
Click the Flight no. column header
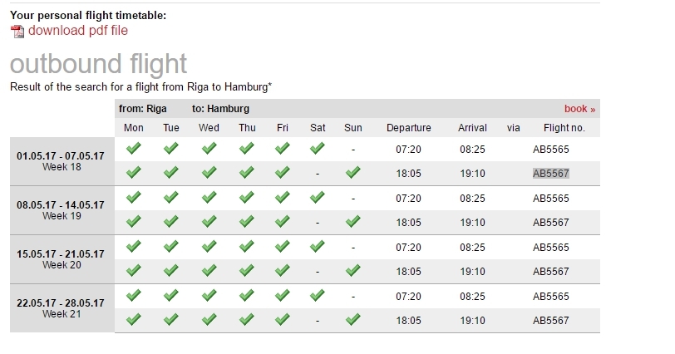click(564, 128)
